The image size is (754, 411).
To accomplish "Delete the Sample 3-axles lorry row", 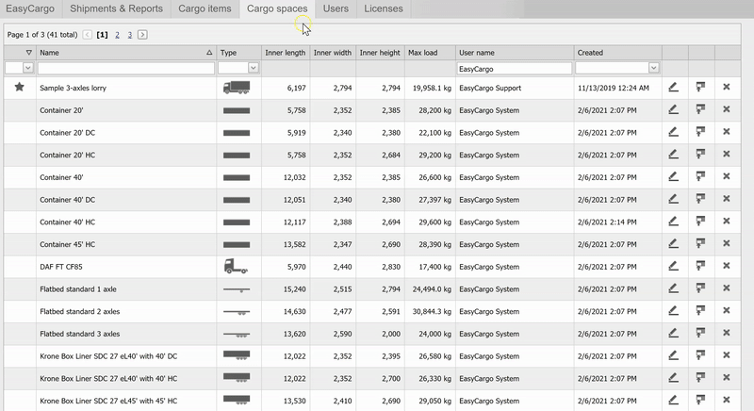I will [726, 87].
